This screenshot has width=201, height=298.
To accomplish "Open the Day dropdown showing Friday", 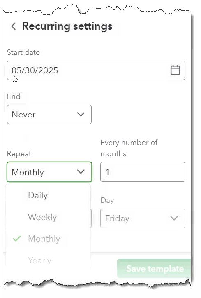I will click(x=143, y=218).
